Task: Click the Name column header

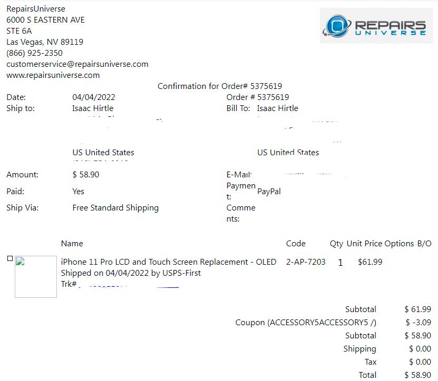Action: click(x=72, y=244)
